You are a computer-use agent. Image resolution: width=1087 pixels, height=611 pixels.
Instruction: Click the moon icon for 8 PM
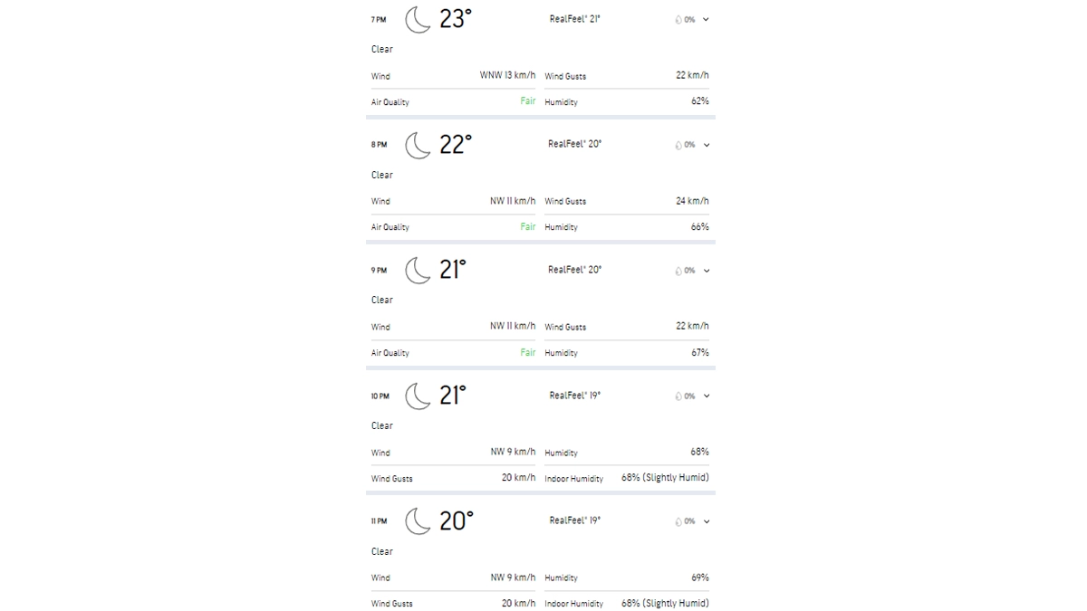pos(418,145)
